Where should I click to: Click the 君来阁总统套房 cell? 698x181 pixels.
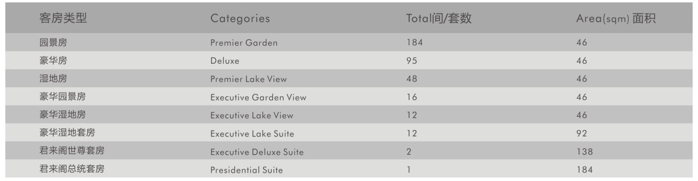pyautogui.click(x=72, y=169)
